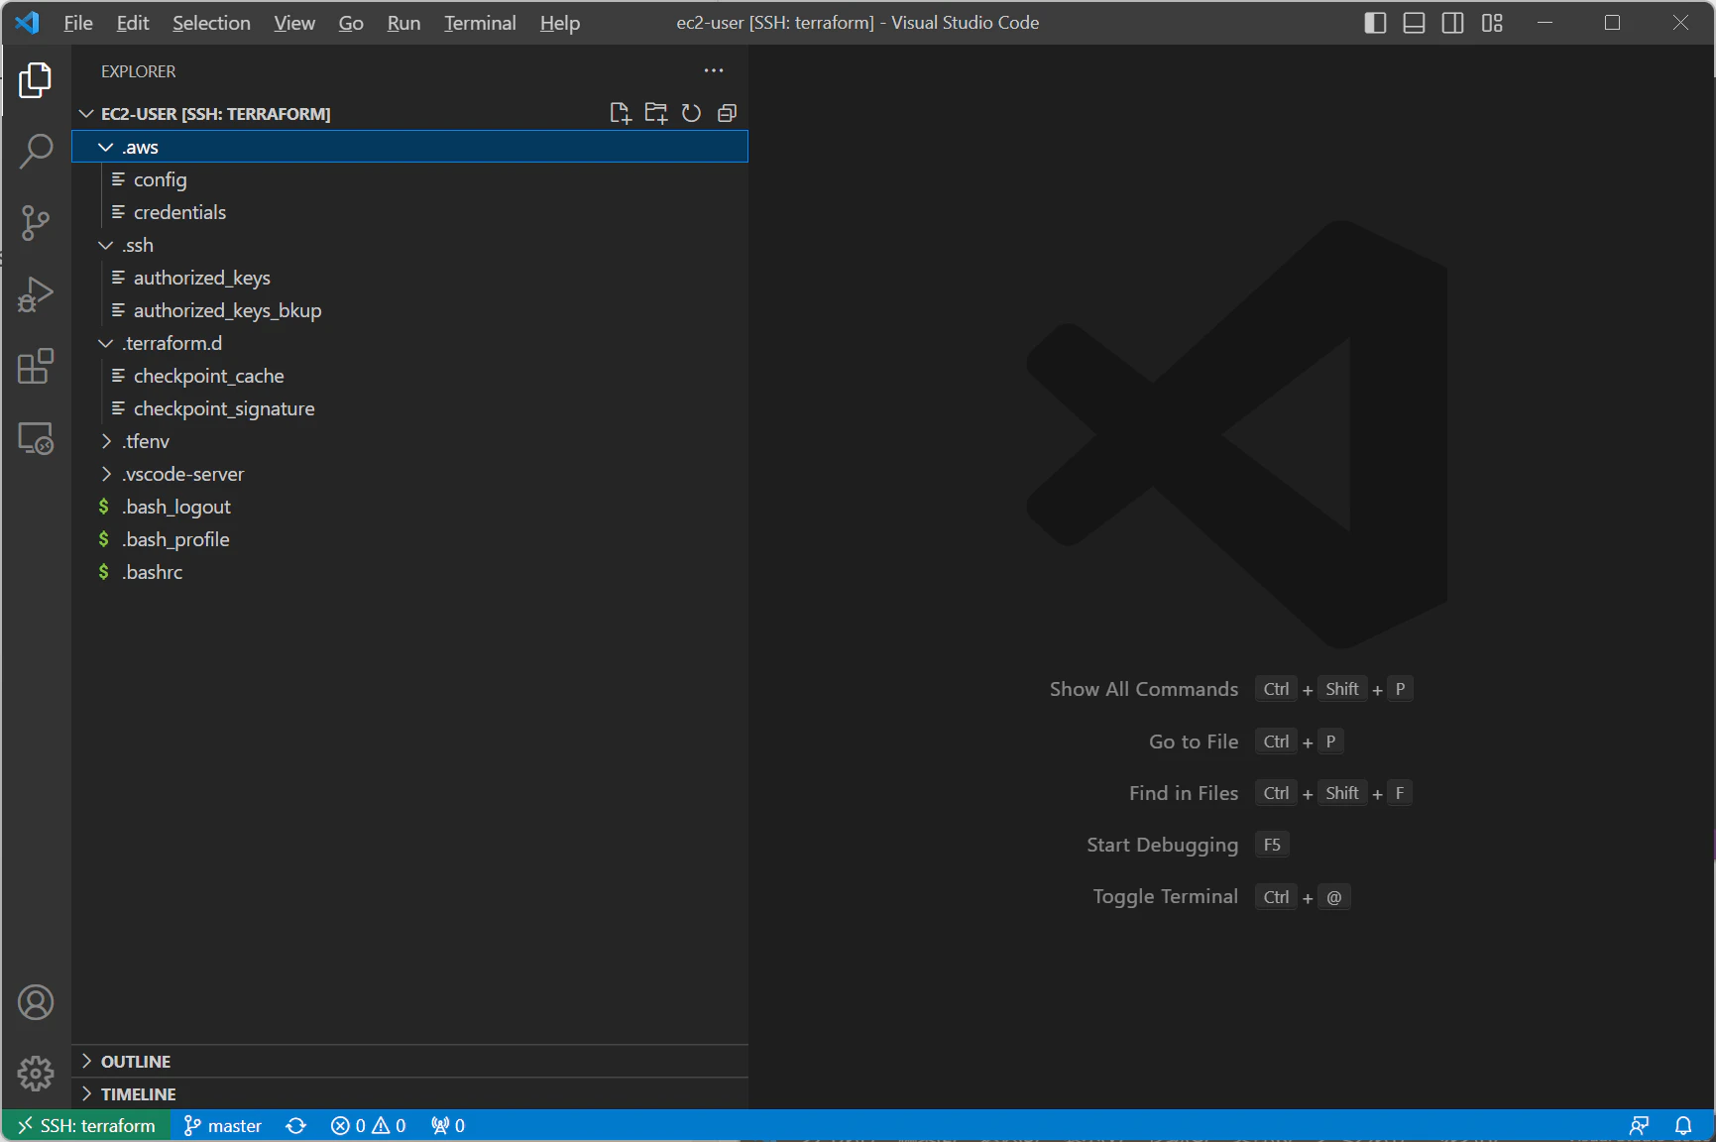Open the Customize Layout icon
1716x1142 pixels.
tap(1492, 23)
